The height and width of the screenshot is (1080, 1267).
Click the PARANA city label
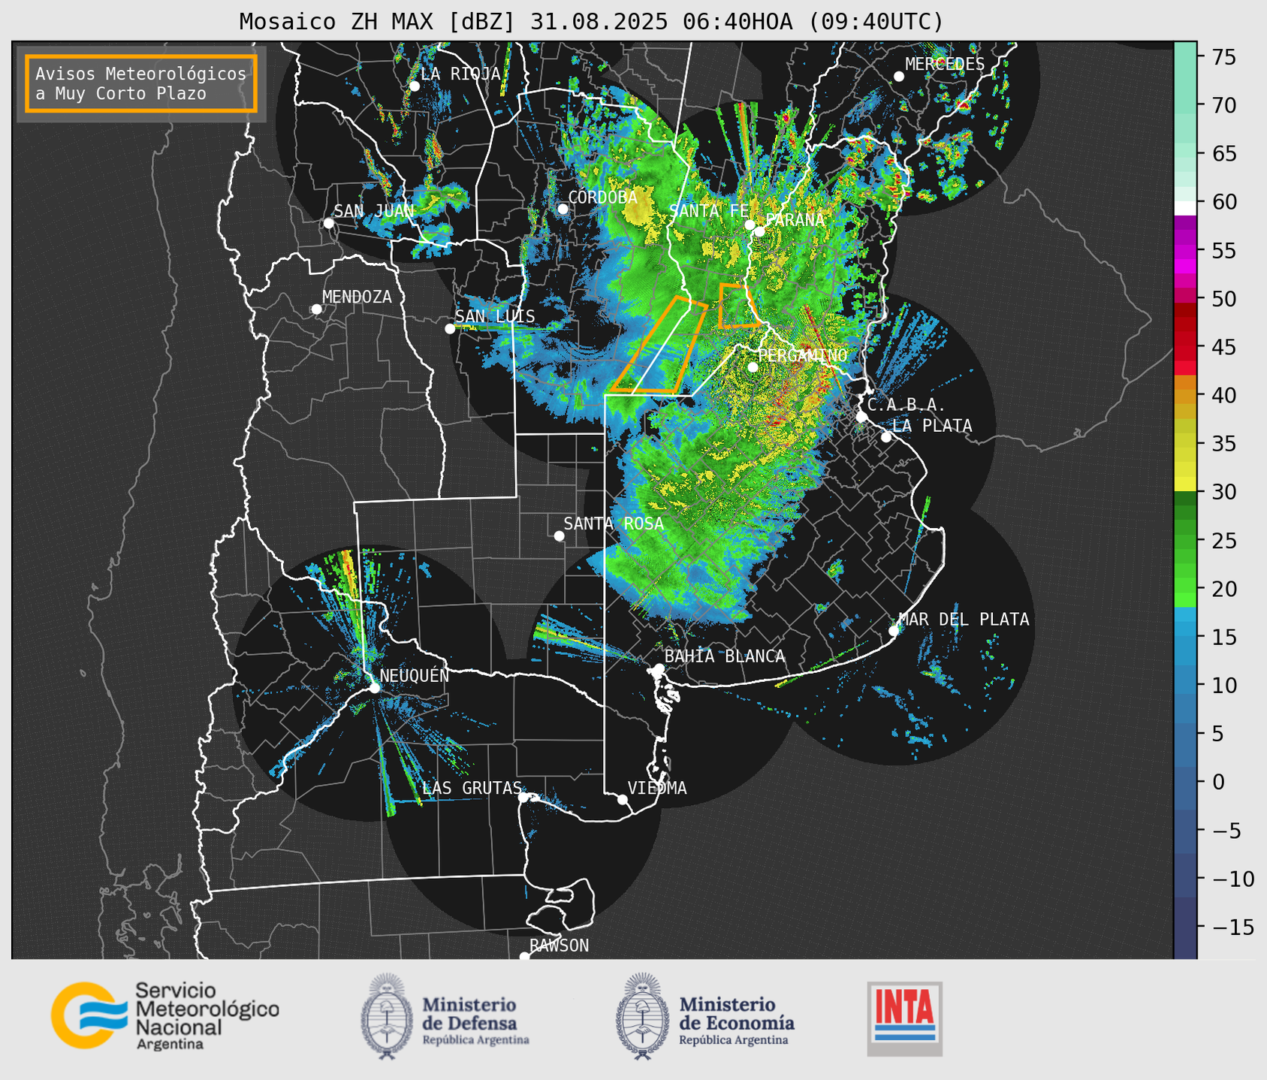click(795, 220)
